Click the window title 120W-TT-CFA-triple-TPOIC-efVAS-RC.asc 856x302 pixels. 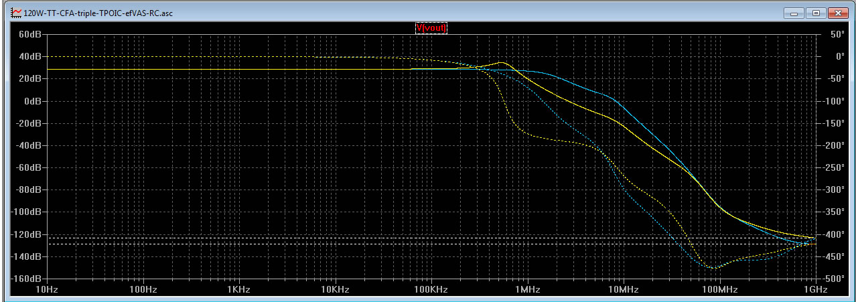tap(98, 13)
